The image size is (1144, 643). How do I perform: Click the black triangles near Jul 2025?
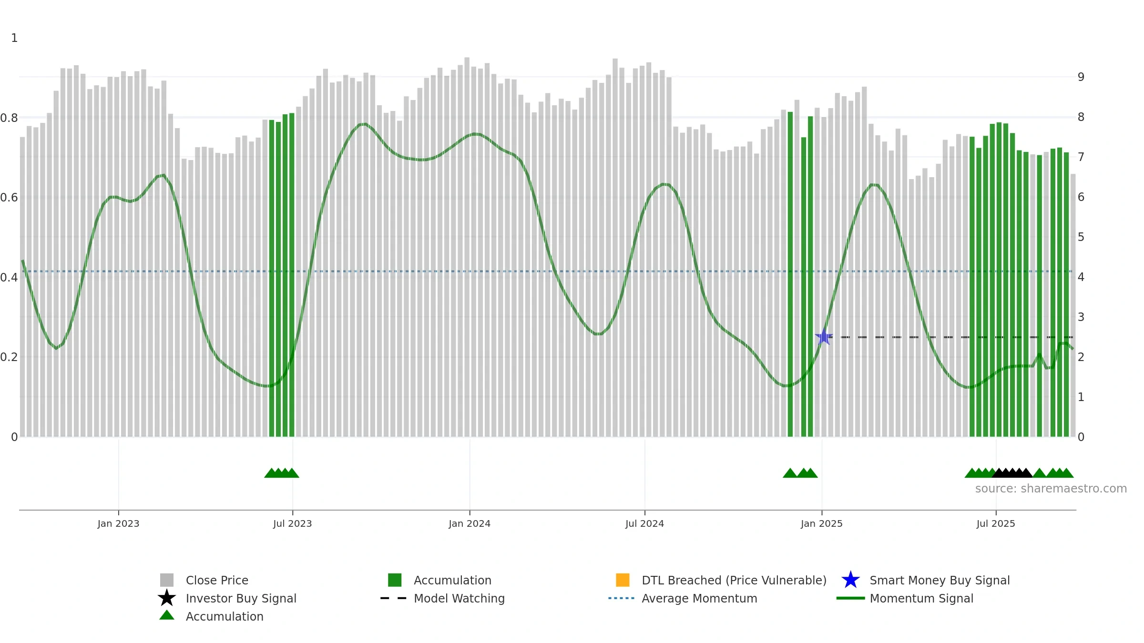(x=1012, y=473)
